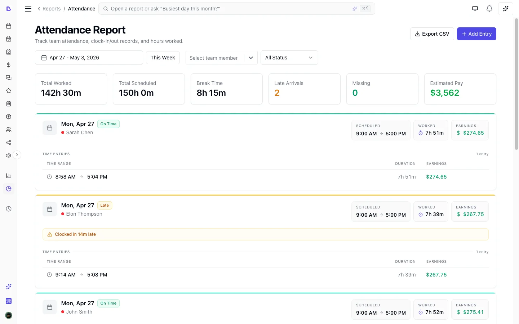Expand the sidebar with the chevron button
The height and width of the screenshot is (324, 519).
pyautogui.click(x=17, y=155)
